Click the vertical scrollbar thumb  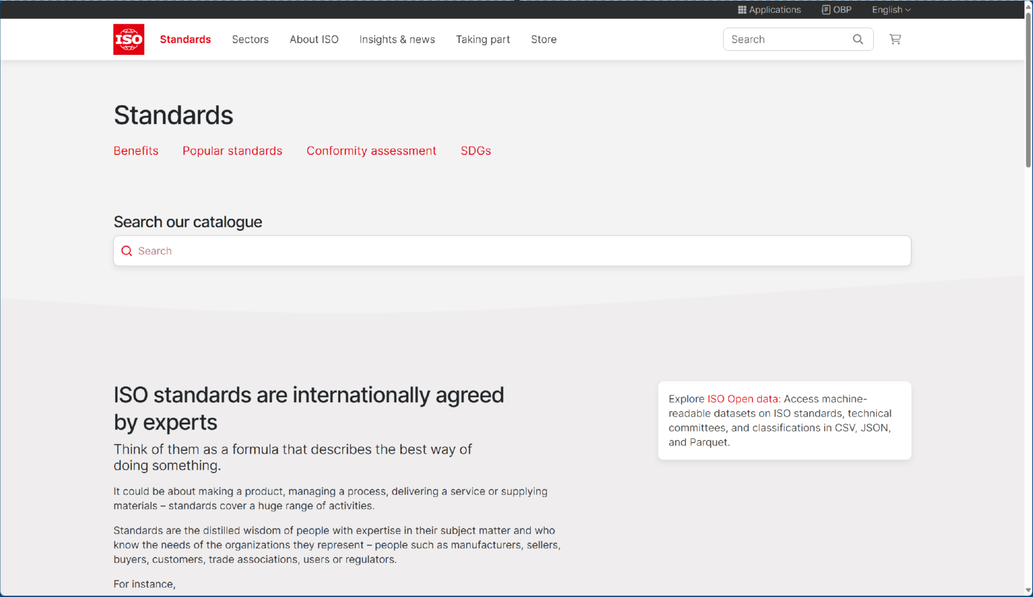point(1028,90)
